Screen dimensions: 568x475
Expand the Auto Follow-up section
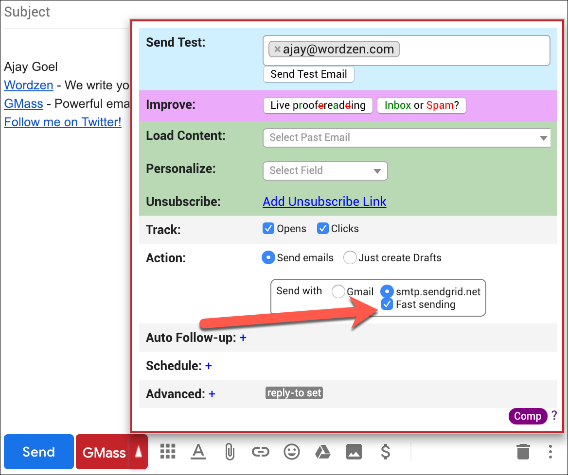coord(243,338)
